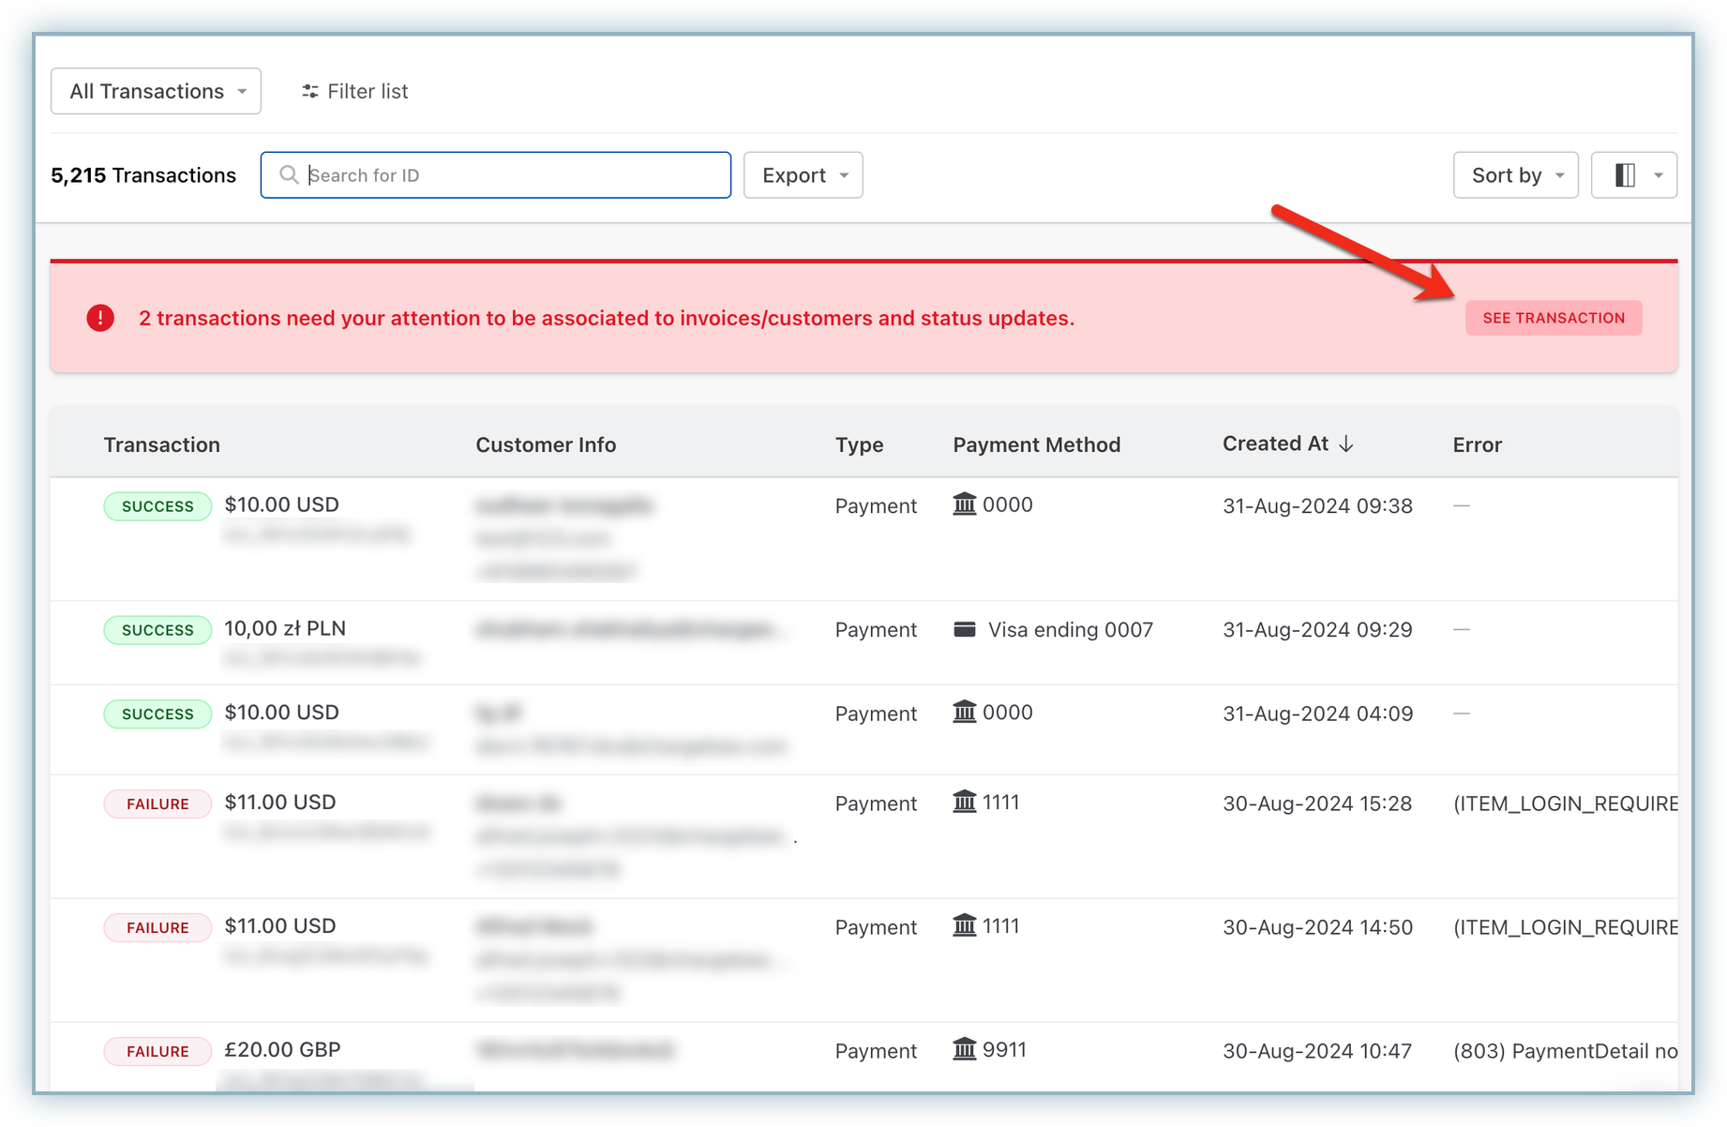Open the £20.00 GBP failed transaction
This screenshot has height=1127, width=1727.
[x=282, y=1049]
